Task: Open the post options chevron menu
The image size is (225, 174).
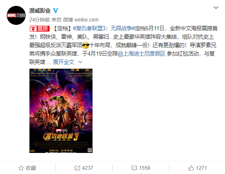Action: (x=216, y=8)
